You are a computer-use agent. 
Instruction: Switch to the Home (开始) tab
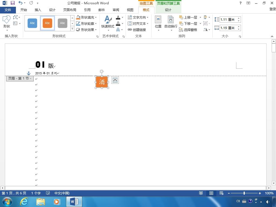click(24, 10)
